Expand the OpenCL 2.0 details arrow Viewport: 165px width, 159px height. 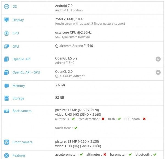point(158,72)
